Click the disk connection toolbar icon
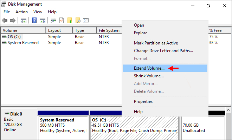Image resolution: width=232 pixels, height=140 pixels. pos(53,20)
